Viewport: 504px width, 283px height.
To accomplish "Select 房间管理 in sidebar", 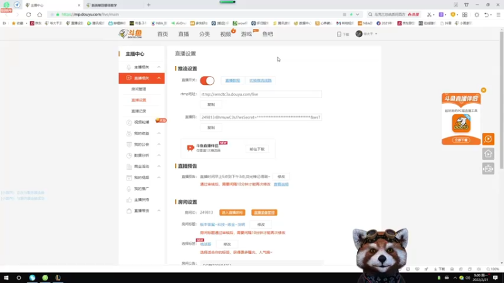I will coord(139,89).
